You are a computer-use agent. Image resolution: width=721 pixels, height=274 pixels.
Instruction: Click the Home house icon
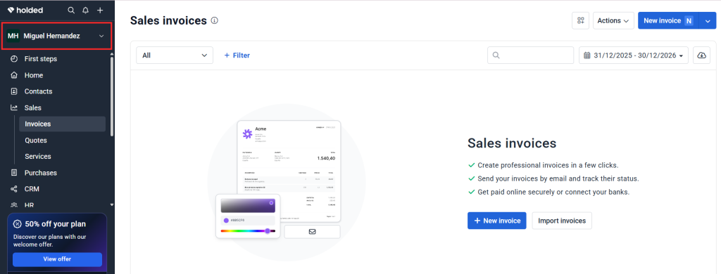[x=14, y=75]
